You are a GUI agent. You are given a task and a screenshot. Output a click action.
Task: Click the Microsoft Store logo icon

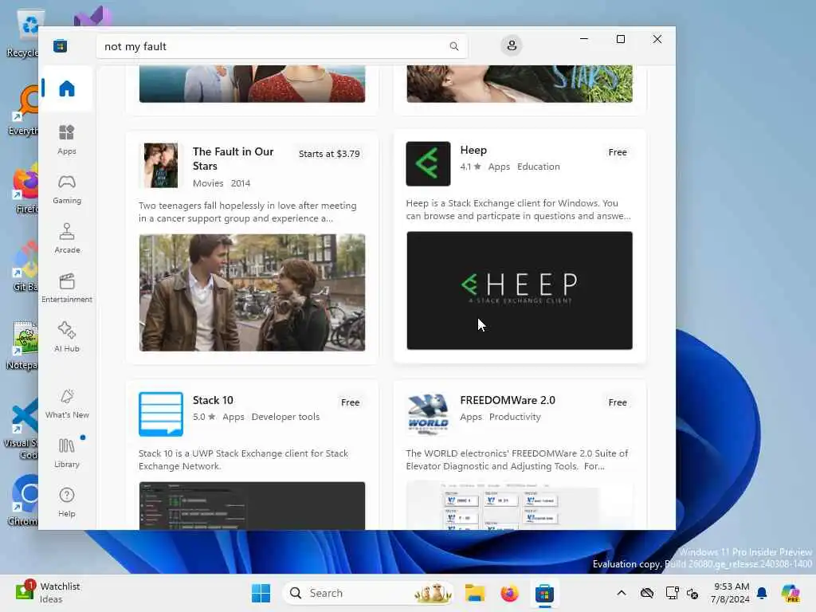click(60, 45)
